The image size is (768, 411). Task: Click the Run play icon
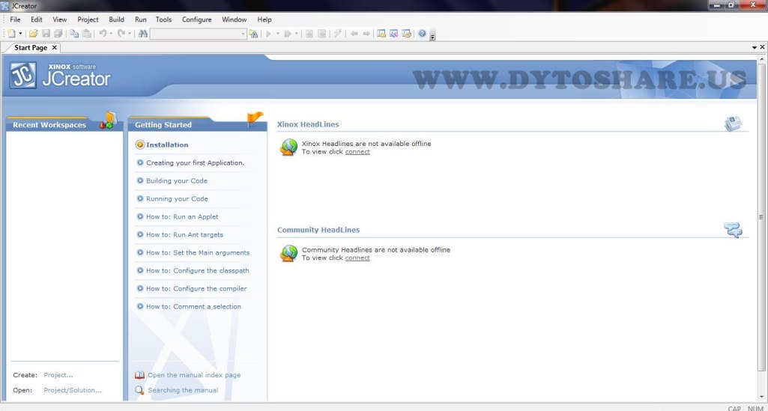point(268,34)
